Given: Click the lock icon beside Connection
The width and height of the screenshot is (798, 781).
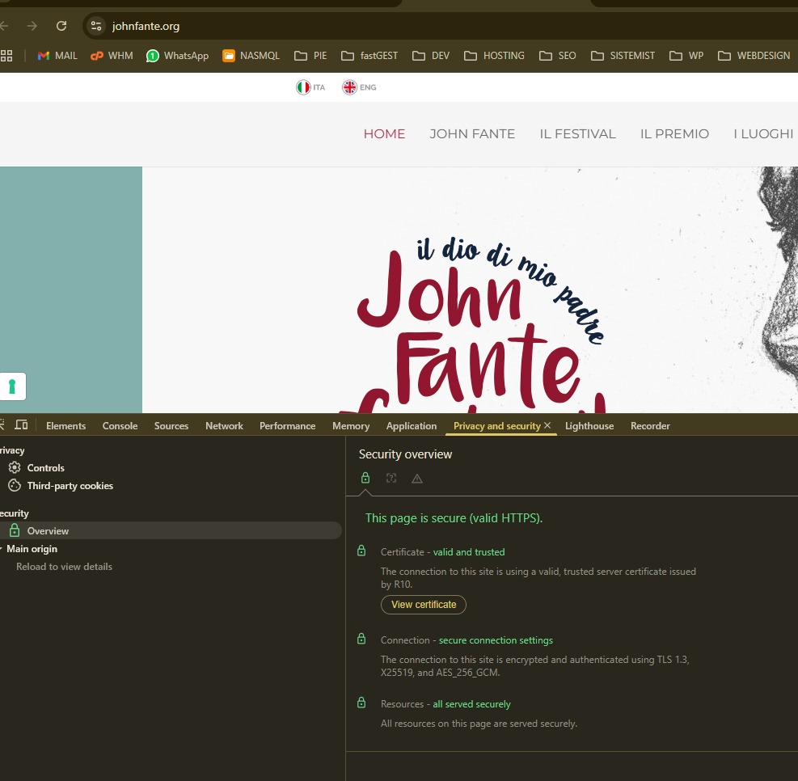Looking at the screenshot, I should point(361,639).
